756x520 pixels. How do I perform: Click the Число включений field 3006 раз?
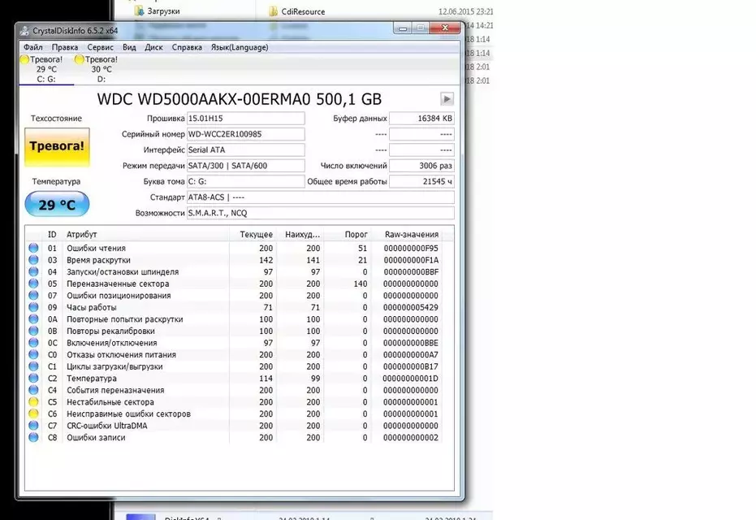422,166
